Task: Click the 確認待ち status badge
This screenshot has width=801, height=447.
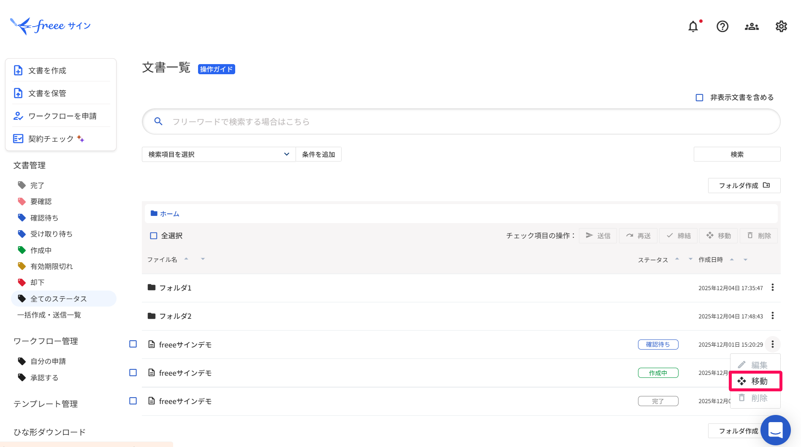Action: click(658, 345)
